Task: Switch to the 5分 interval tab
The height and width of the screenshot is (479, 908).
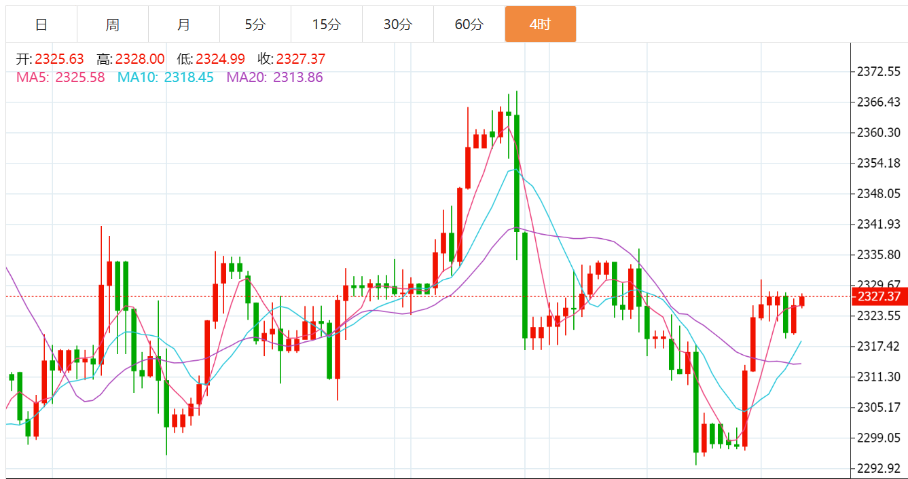Action: [x=255, y=24]
